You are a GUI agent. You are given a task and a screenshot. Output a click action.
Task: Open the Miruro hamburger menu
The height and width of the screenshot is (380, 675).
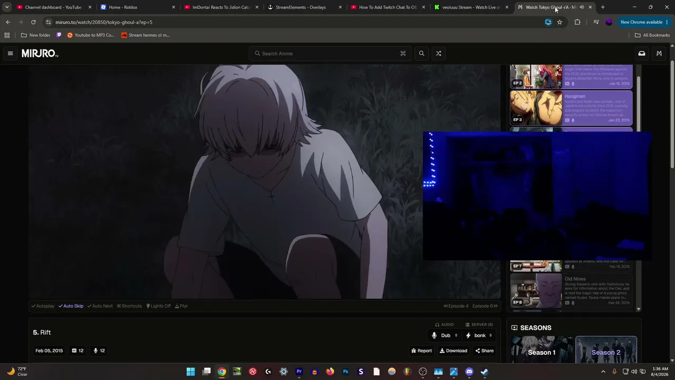10,53
